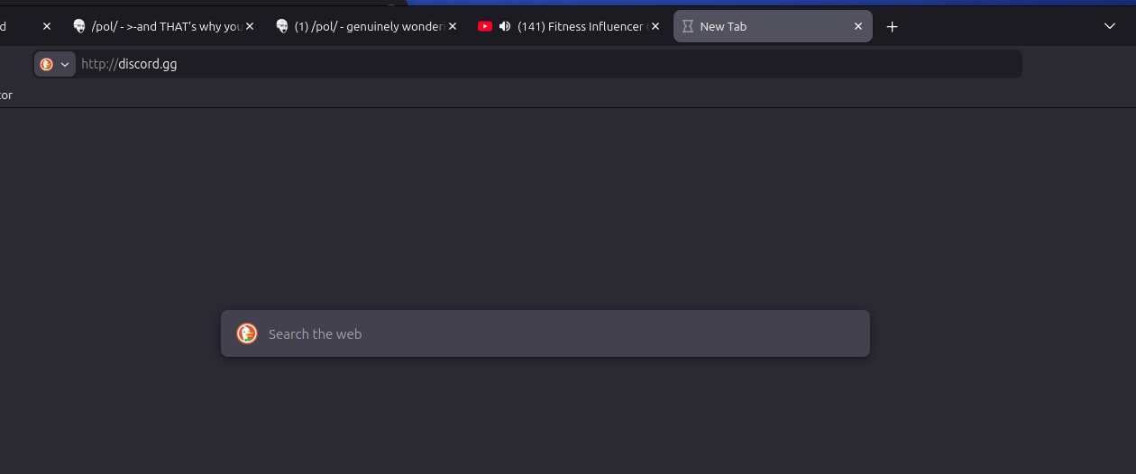Open the address bar search engine dropdown
This screenshot has width=1136, height=474.
55,64
